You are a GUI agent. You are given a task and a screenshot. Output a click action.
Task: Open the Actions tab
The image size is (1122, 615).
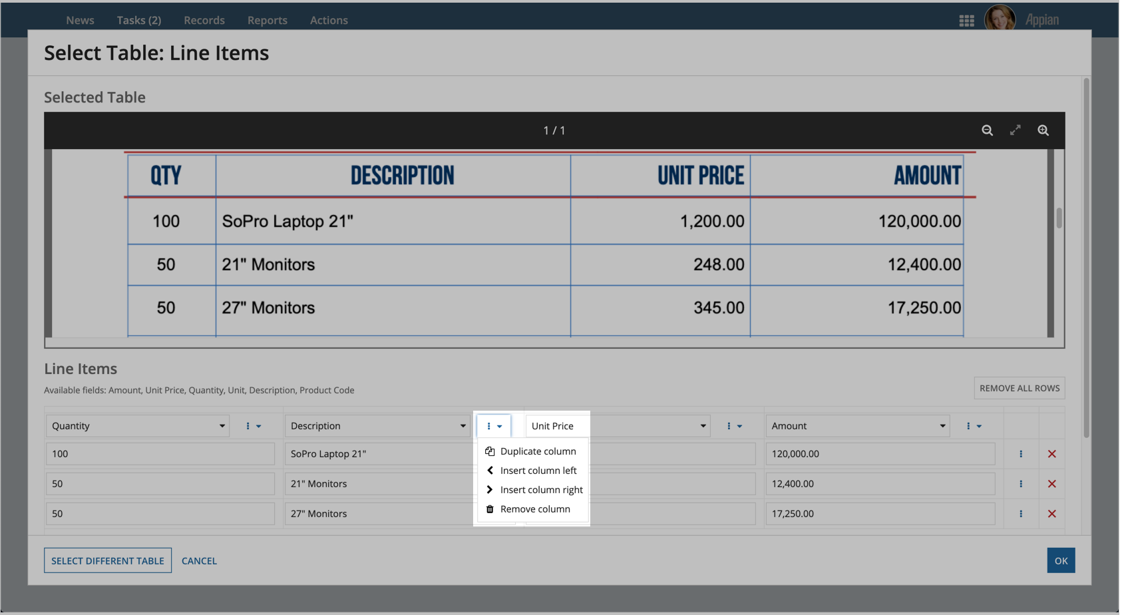point(329,20)
